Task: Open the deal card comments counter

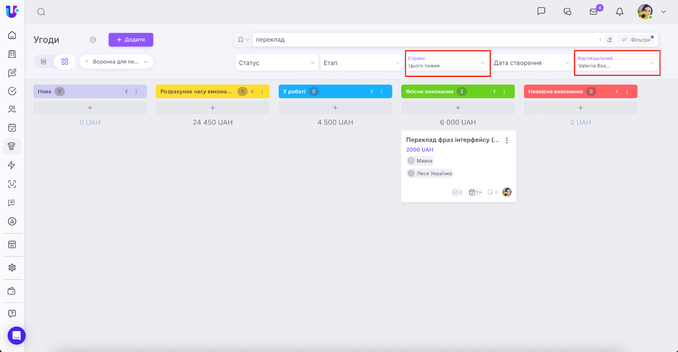Action: click(493, 192)
